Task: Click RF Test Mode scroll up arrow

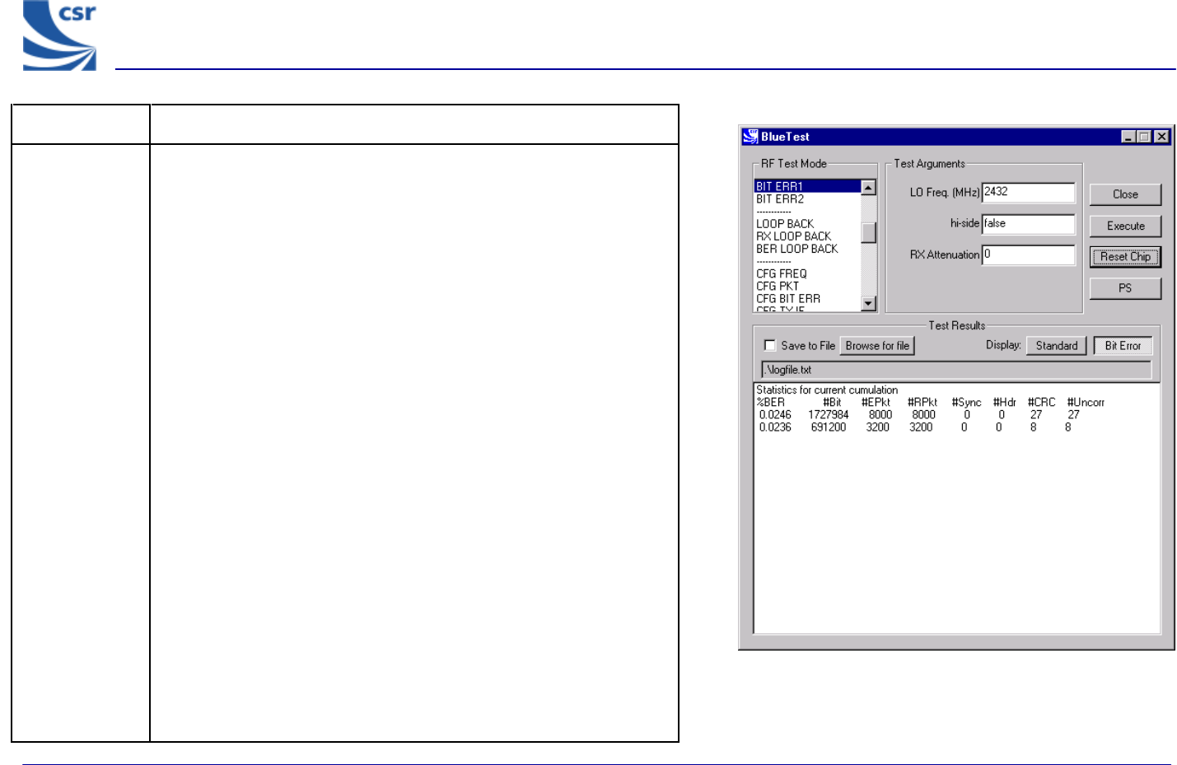Action: (868, 188)
